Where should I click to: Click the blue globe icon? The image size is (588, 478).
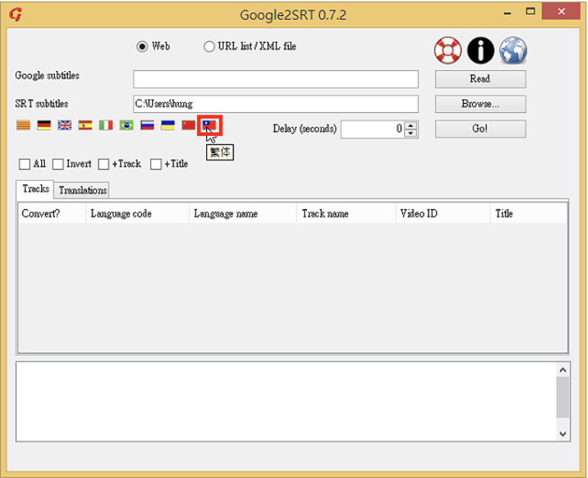513,50
